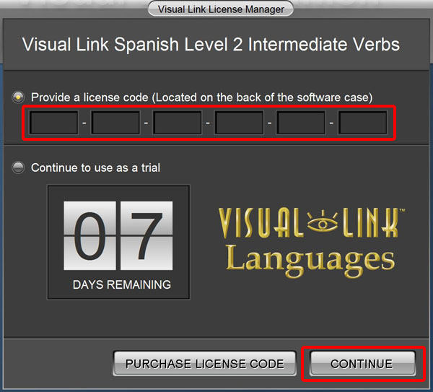The image size is (433, 392).
Task: Click the CONTINUE button
Action: click(x=362, y=364)
